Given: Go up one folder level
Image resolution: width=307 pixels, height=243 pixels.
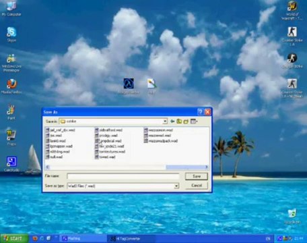Looking at the screenshot, I should [179, 122].
